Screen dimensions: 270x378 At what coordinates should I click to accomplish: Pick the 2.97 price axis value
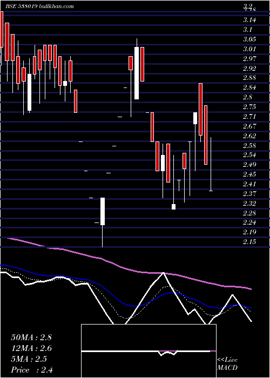[x=249, y=58]
